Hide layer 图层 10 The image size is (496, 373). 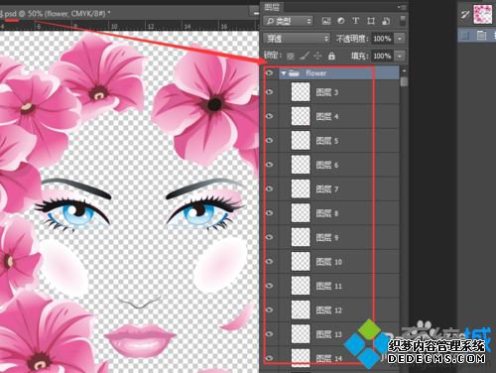click(270, 261)
